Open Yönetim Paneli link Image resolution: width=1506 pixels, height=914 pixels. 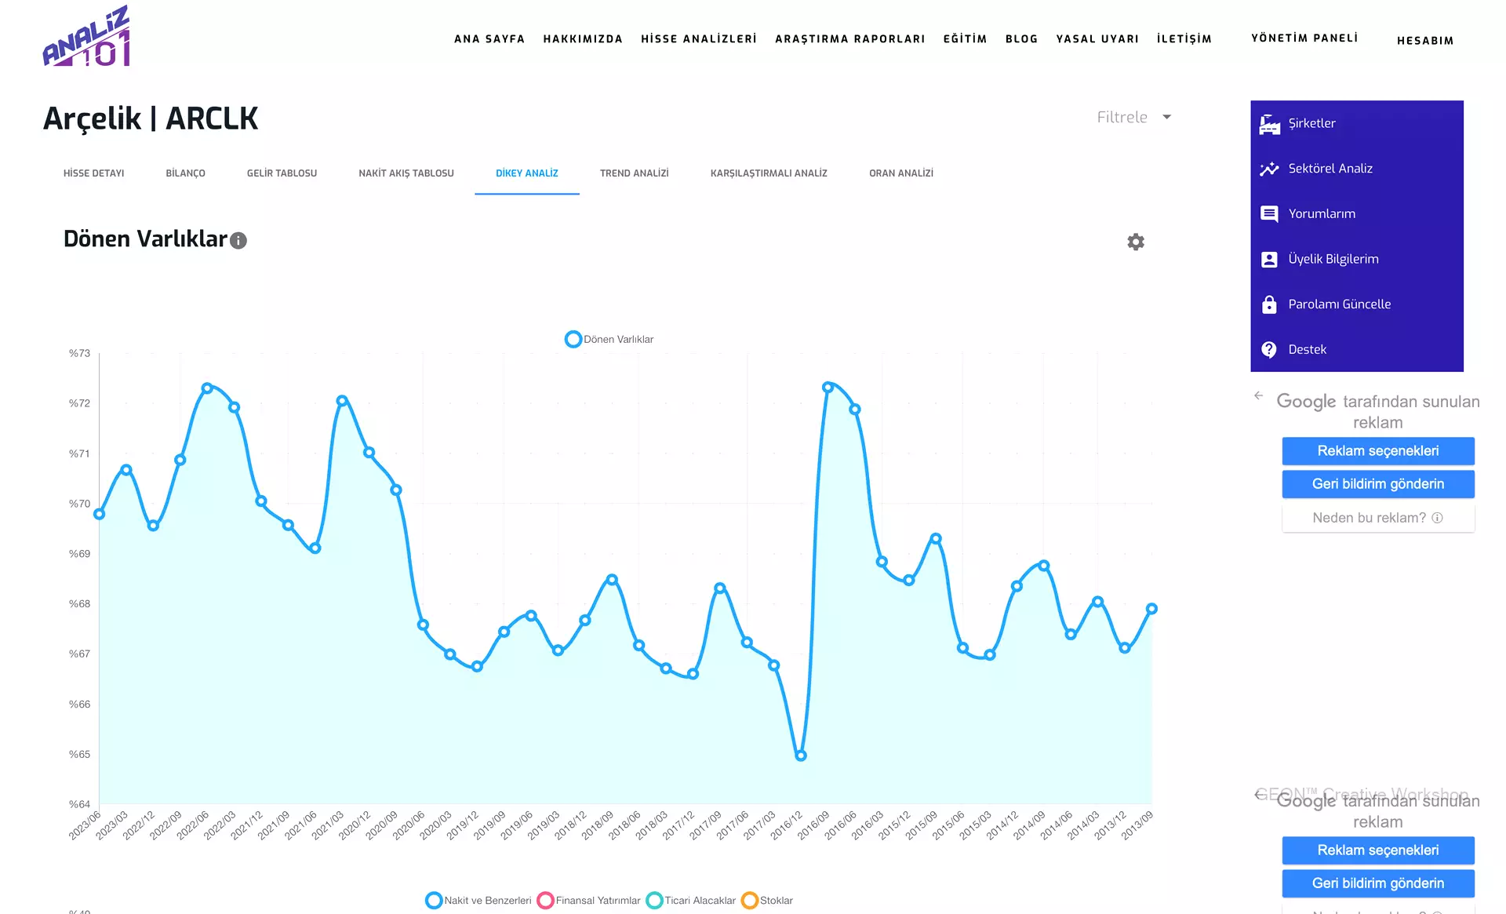click(x=1304, y=38)
